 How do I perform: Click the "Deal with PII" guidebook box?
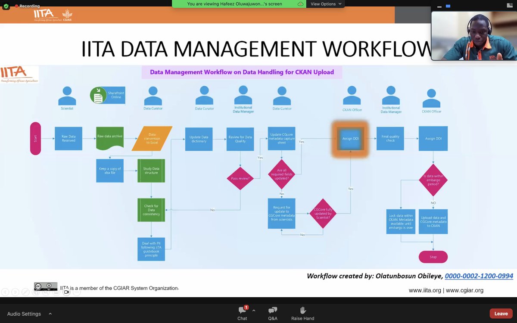click(x=151, y=249)
